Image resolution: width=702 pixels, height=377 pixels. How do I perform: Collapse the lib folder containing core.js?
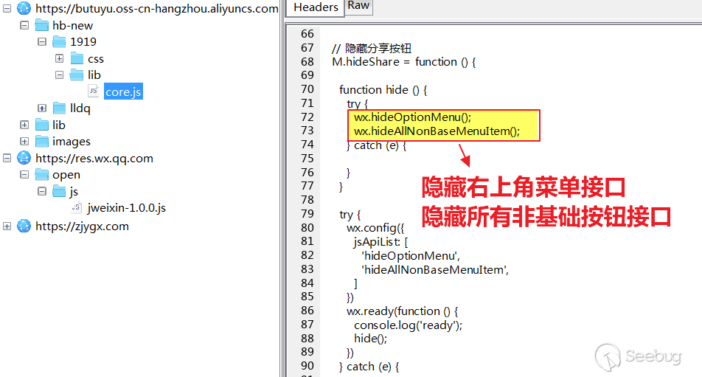(x=59, y=75)
